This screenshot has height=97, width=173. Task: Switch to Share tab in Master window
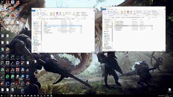(x=41, y=11)
